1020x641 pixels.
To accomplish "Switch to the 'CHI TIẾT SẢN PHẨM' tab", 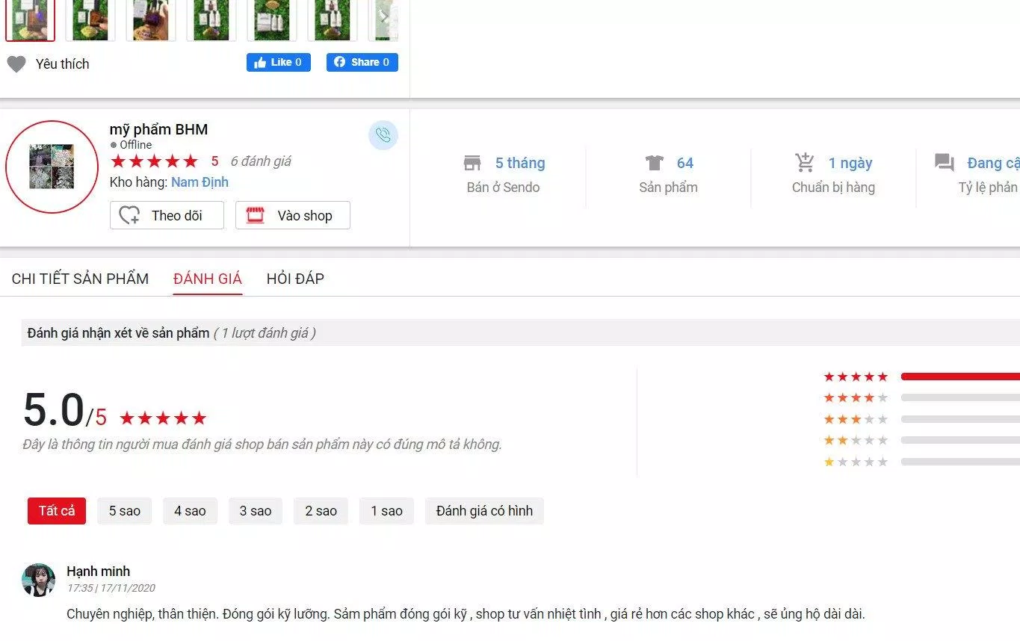I will point(80,278).
